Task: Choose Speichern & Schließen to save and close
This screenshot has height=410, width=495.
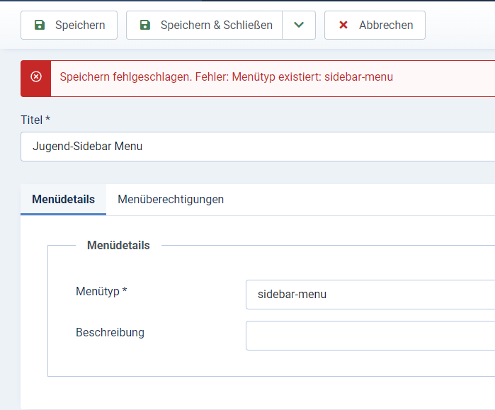Action: (204, 25)
